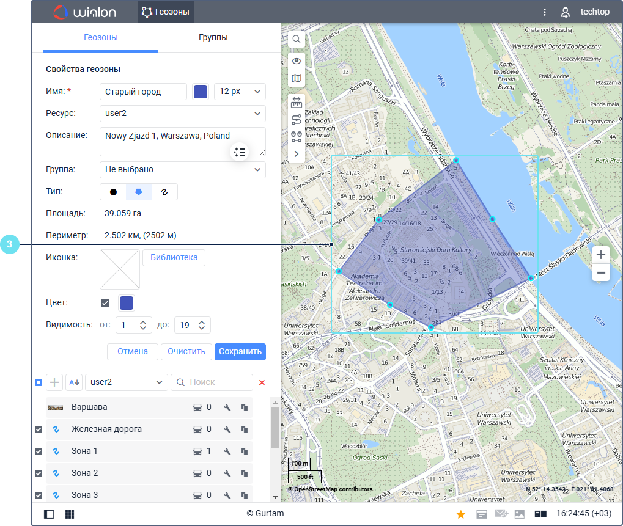Open the Ресурс dropdown
The image size is (623, 526).
(182, 114)
